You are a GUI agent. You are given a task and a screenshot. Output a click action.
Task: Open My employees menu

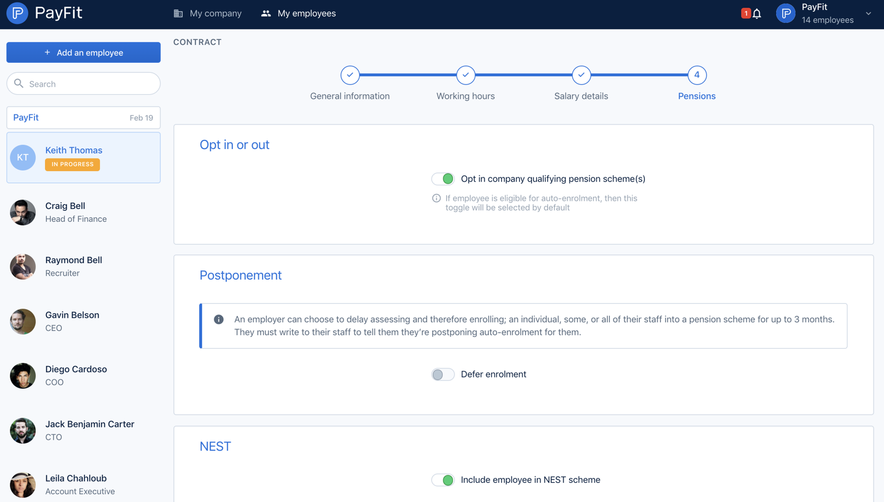click(298, 14)
